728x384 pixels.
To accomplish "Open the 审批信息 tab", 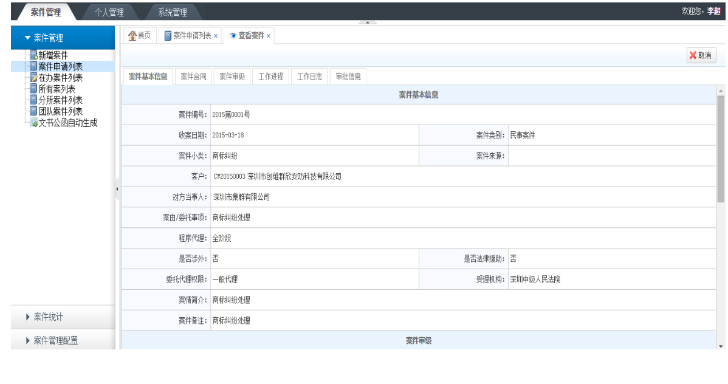I will coord(348,77).
